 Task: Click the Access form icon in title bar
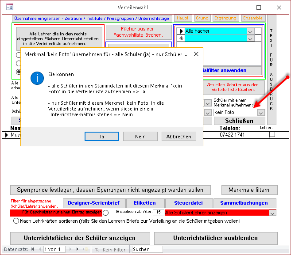[x=9, y=8]
